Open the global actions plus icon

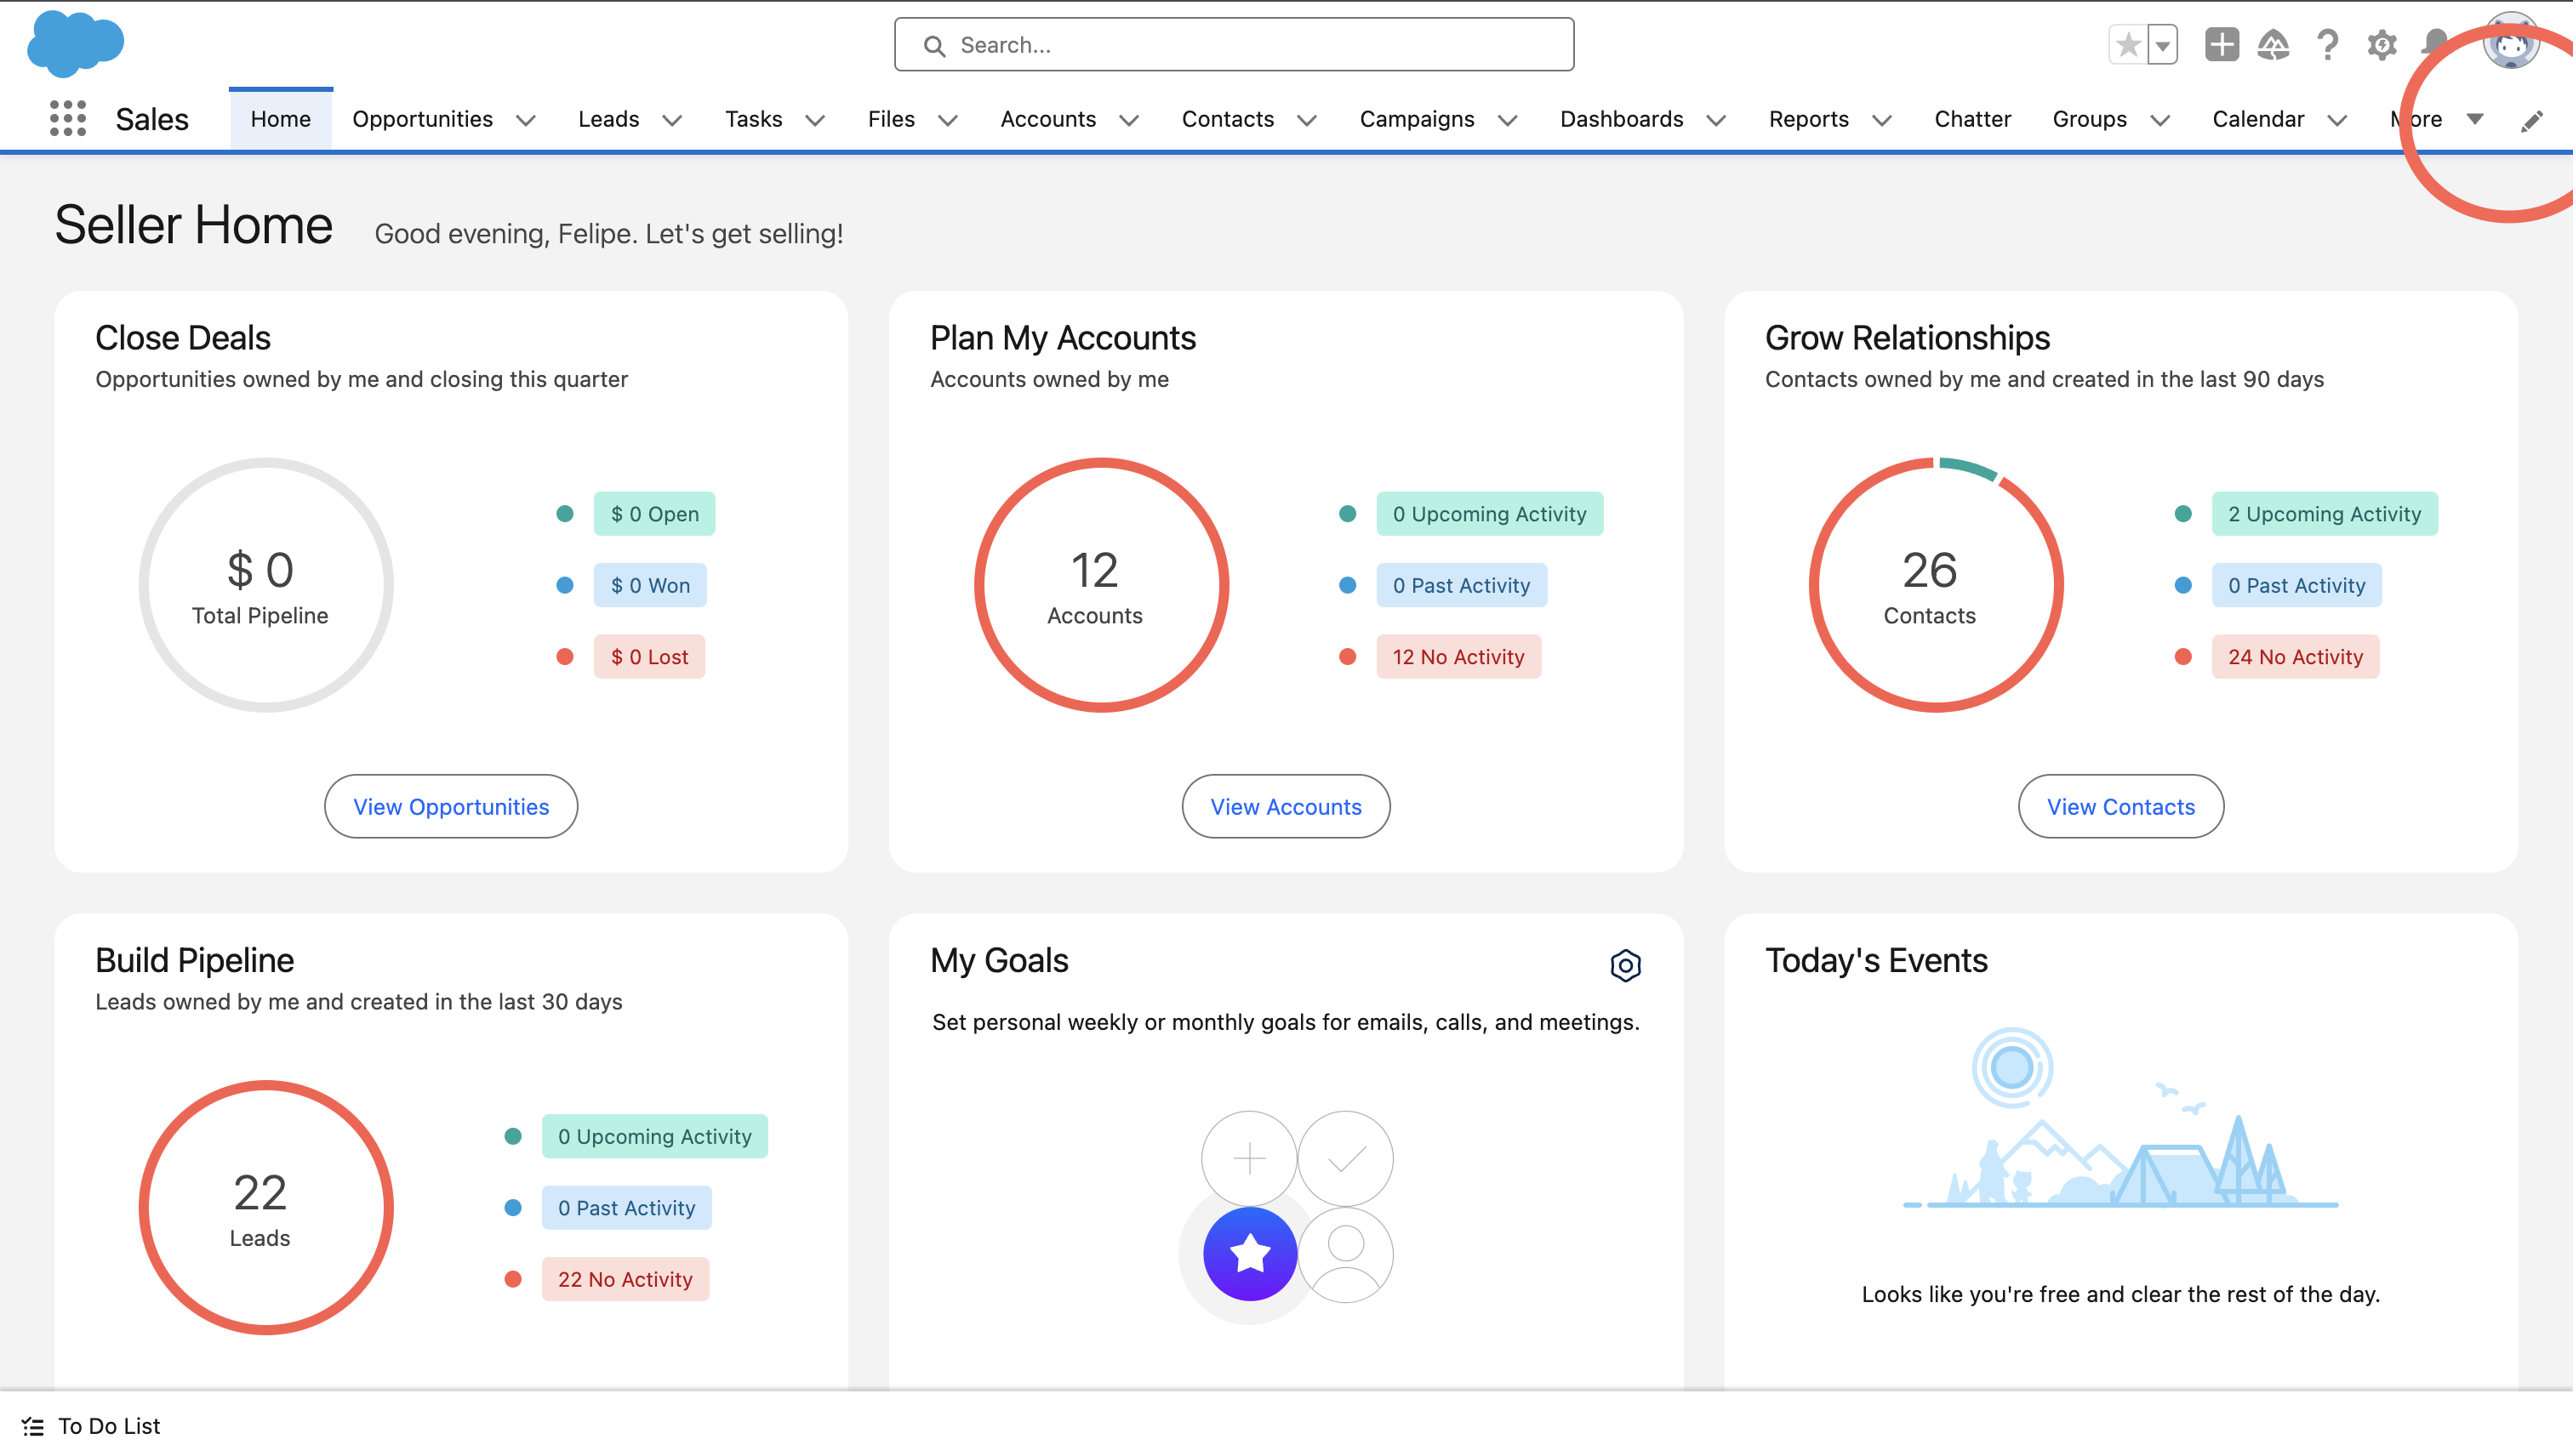(x=2222, y=45)
